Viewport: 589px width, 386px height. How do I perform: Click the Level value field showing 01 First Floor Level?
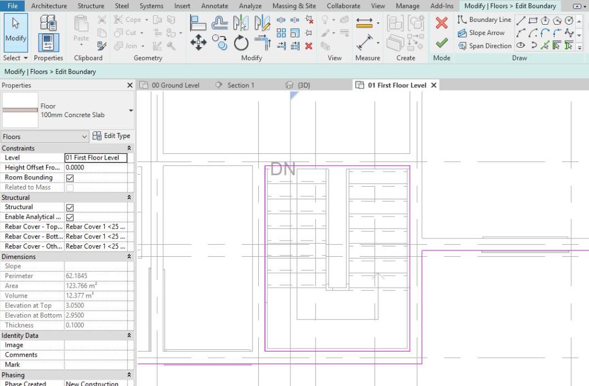tap(95, 157)
